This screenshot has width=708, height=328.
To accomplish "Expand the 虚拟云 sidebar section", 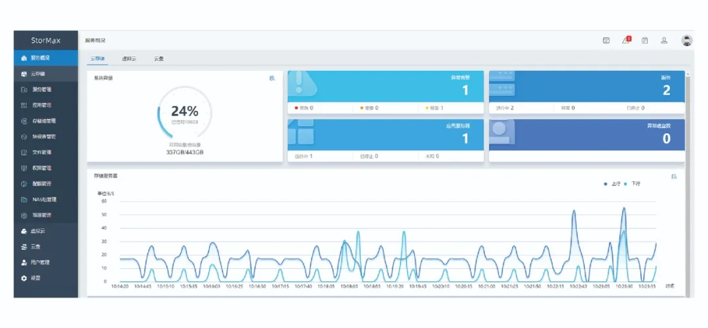I will (38, 231).
